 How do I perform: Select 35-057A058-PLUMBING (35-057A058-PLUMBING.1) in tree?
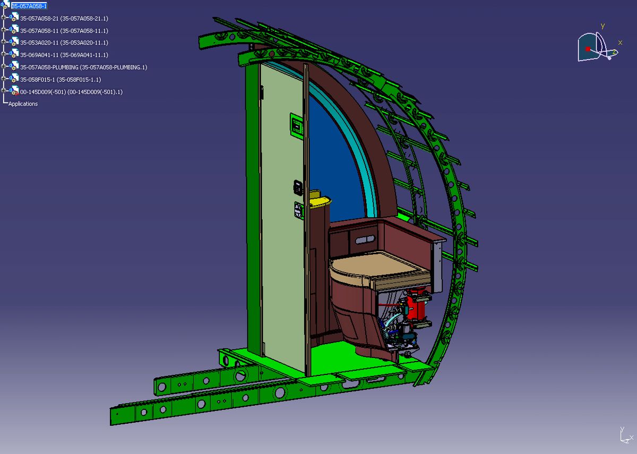[x=84, y=67]
